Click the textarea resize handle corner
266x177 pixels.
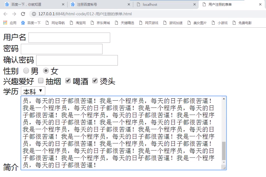click(224, 168)
